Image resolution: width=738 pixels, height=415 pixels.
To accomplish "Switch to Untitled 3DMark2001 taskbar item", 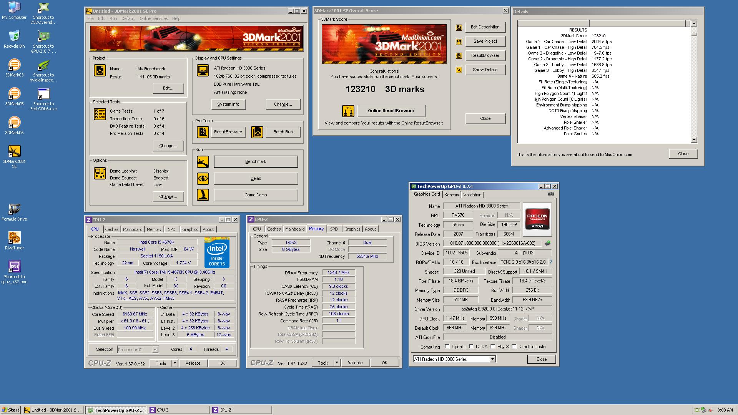I will [53, 410].
